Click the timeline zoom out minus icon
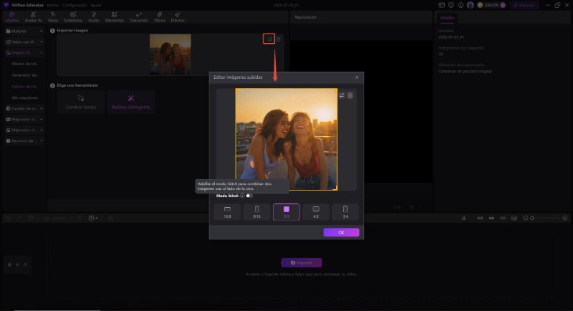 [x=526, y=218]
